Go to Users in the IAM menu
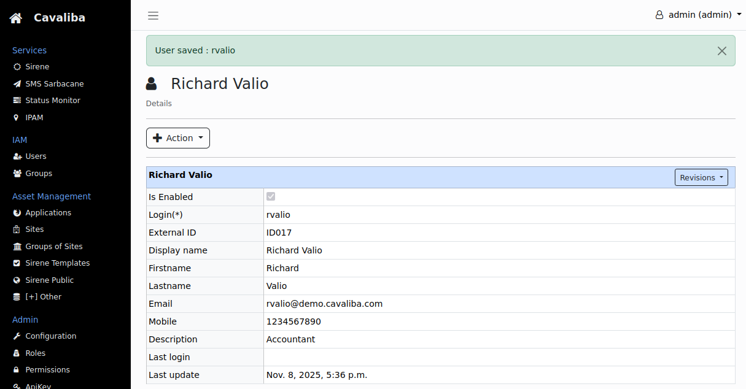The width and height of the screenshot is (746, 389). tap(36, 156)
